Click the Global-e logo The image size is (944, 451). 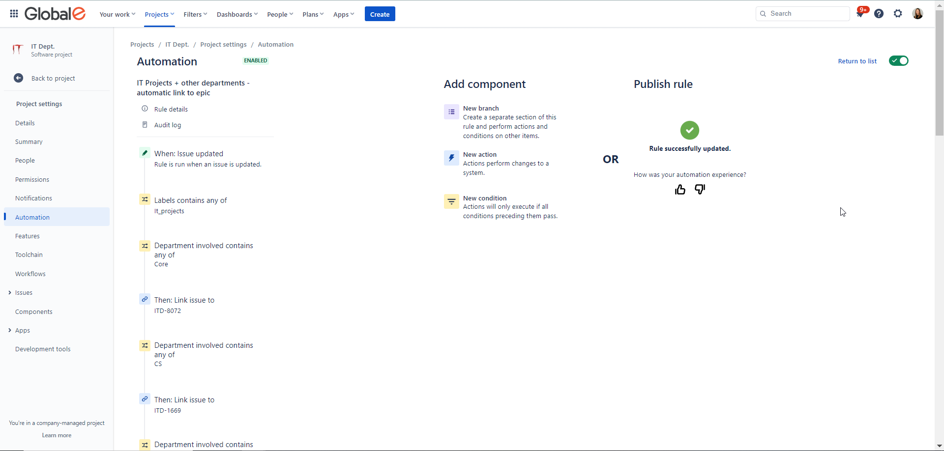[x=55, y=14]
